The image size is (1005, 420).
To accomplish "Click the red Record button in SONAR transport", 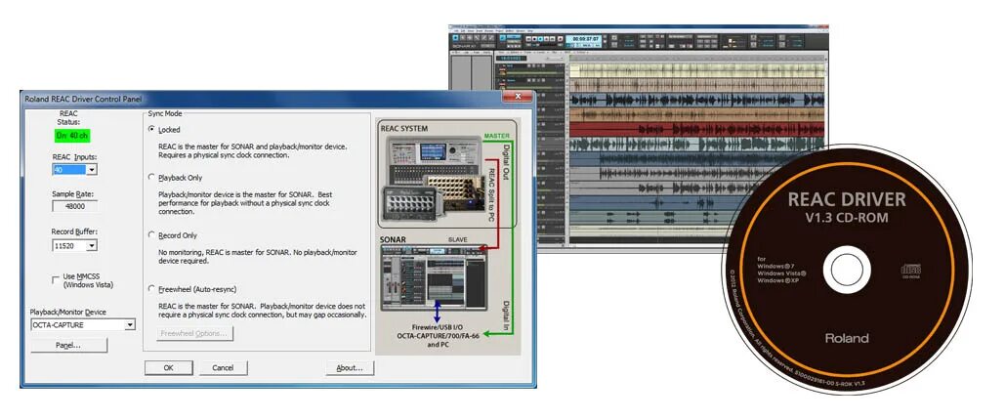I will coord(561,38).
